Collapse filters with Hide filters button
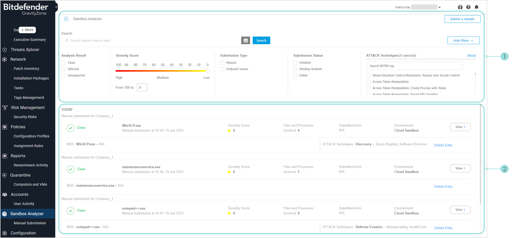 coord(463,40)
